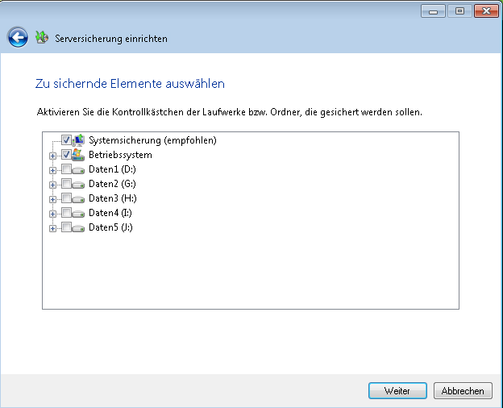Select the Betriebssystem label
The width and height of the screenshot is (503, 408).
point(120,155)
